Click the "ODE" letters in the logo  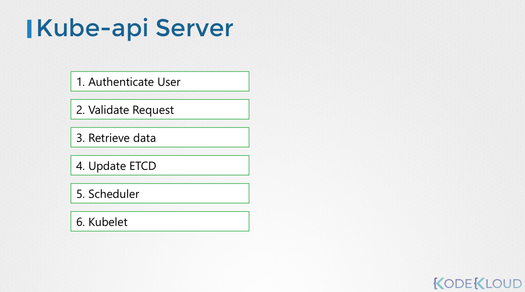point(459,284)
